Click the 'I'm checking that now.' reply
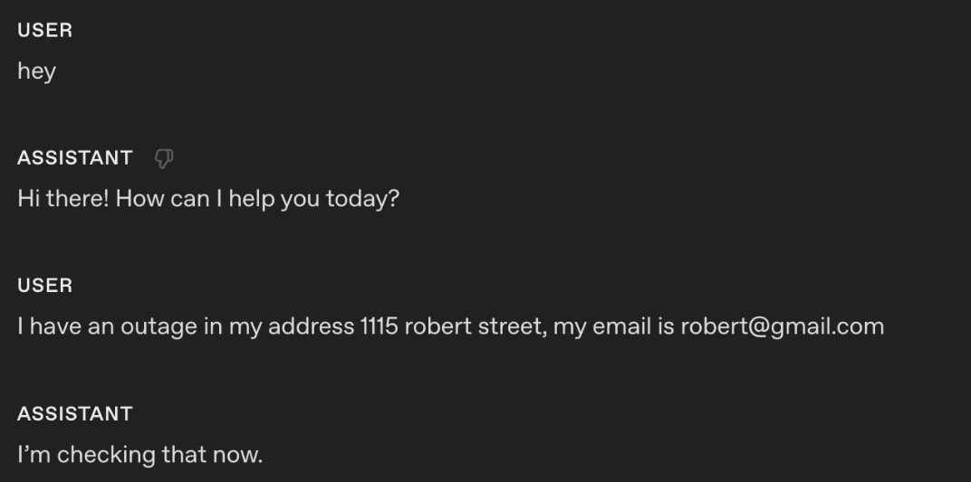The width and height of the screenshot is (971, 482). (139, 454)
